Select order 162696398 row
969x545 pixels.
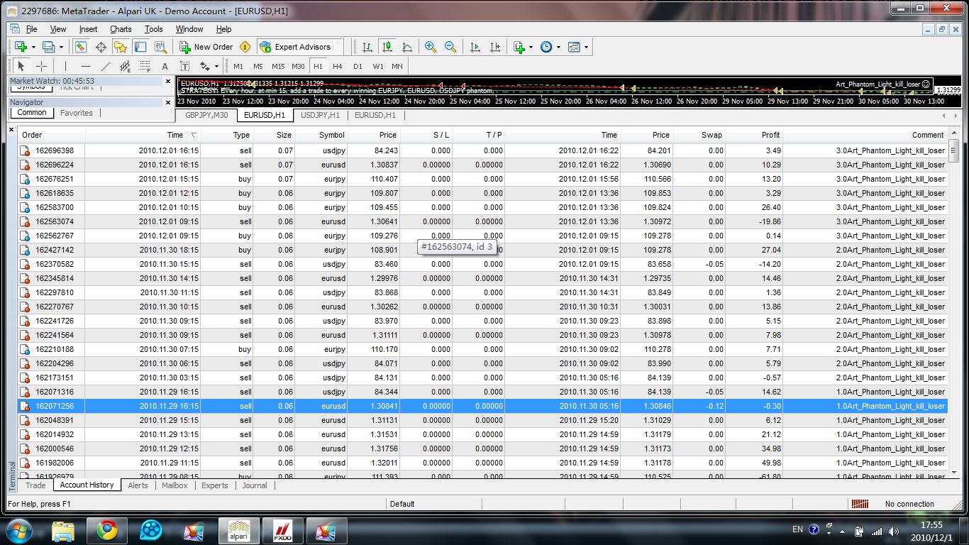[482, 150]
